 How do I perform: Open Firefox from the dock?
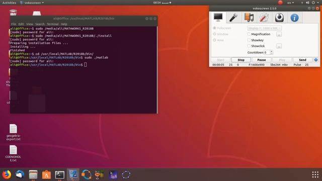coord(7,174)
